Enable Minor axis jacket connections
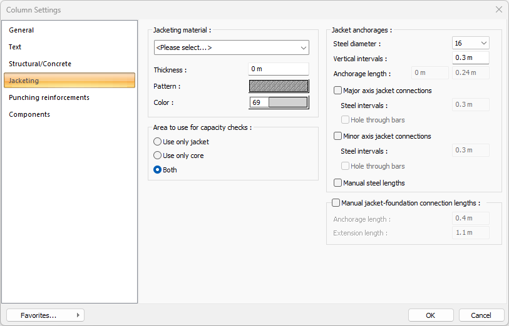Image resolution: width=509 pixels, height=326 pixels. (x=338, y=136)
